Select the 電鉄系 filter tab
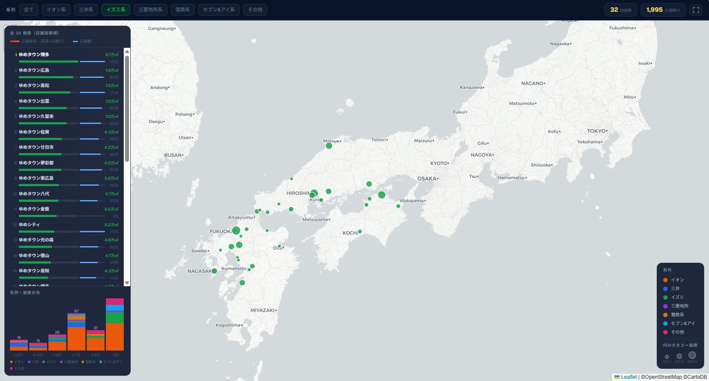 183,10
